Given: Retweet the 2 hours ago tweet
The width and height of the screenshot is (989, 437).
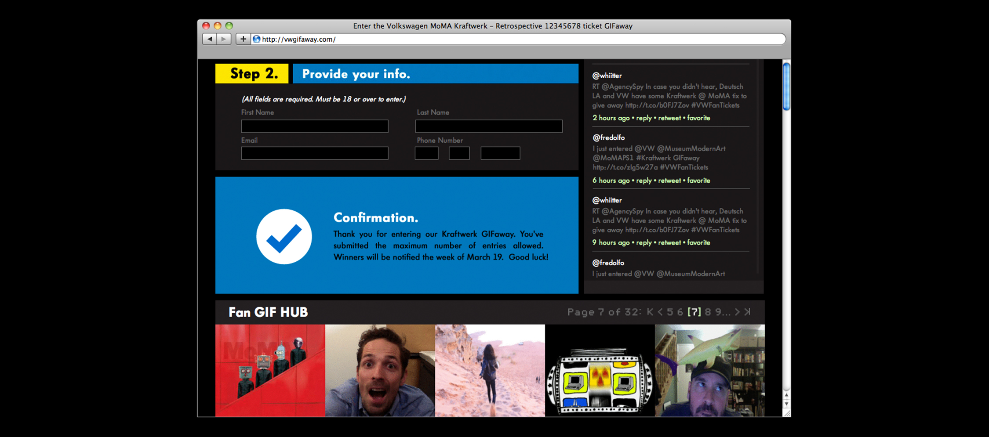Looking at the screenshot, I should pyautogui.click(x=669, y=118).
